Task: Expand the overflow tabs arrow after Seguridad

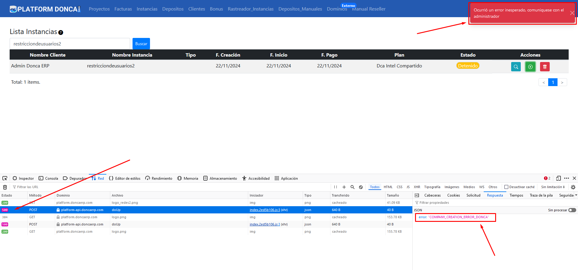Action: (x=576, y=195)
